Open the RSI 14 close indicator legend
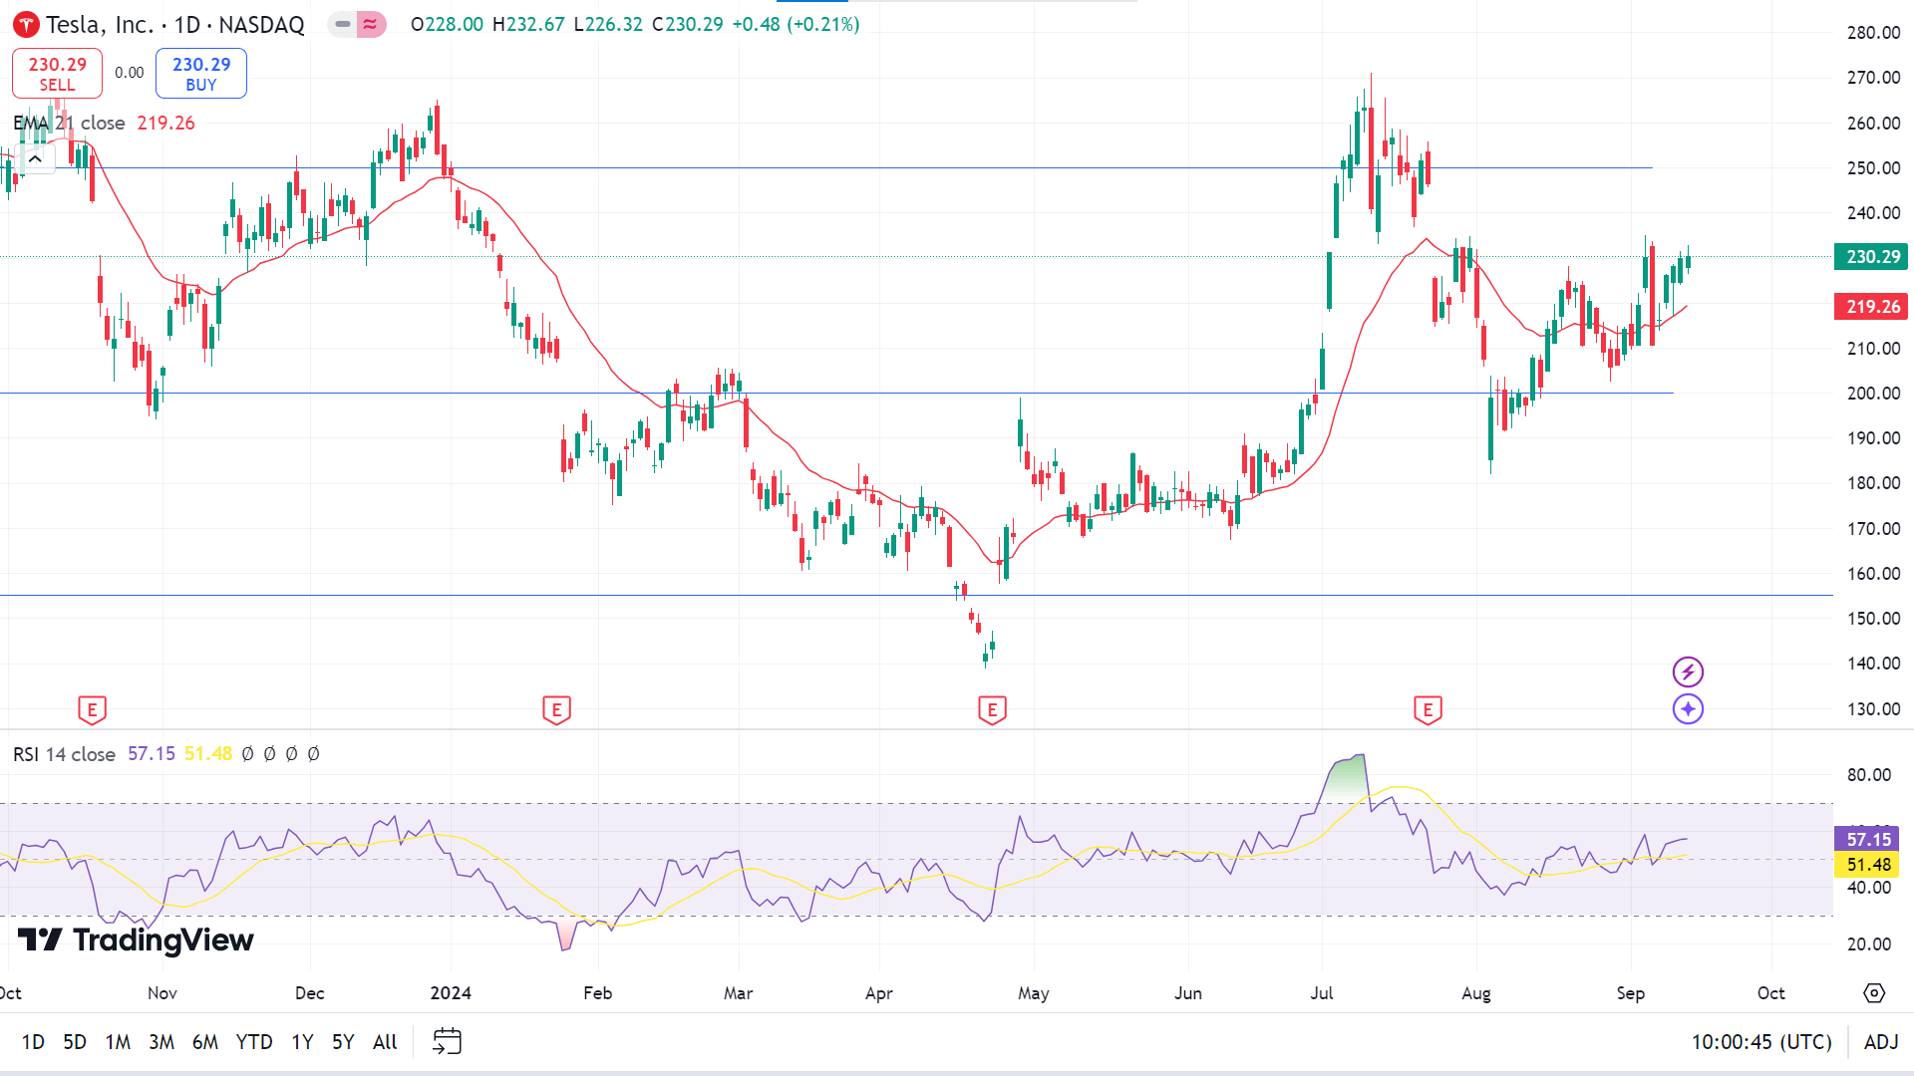This screenshot has width=1914, height=1076. 65,754
